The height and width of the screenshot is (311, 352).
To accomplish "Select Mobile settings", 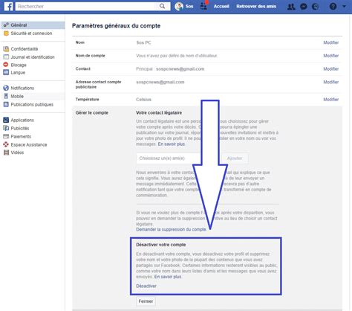I will click(x=17, y=96).
